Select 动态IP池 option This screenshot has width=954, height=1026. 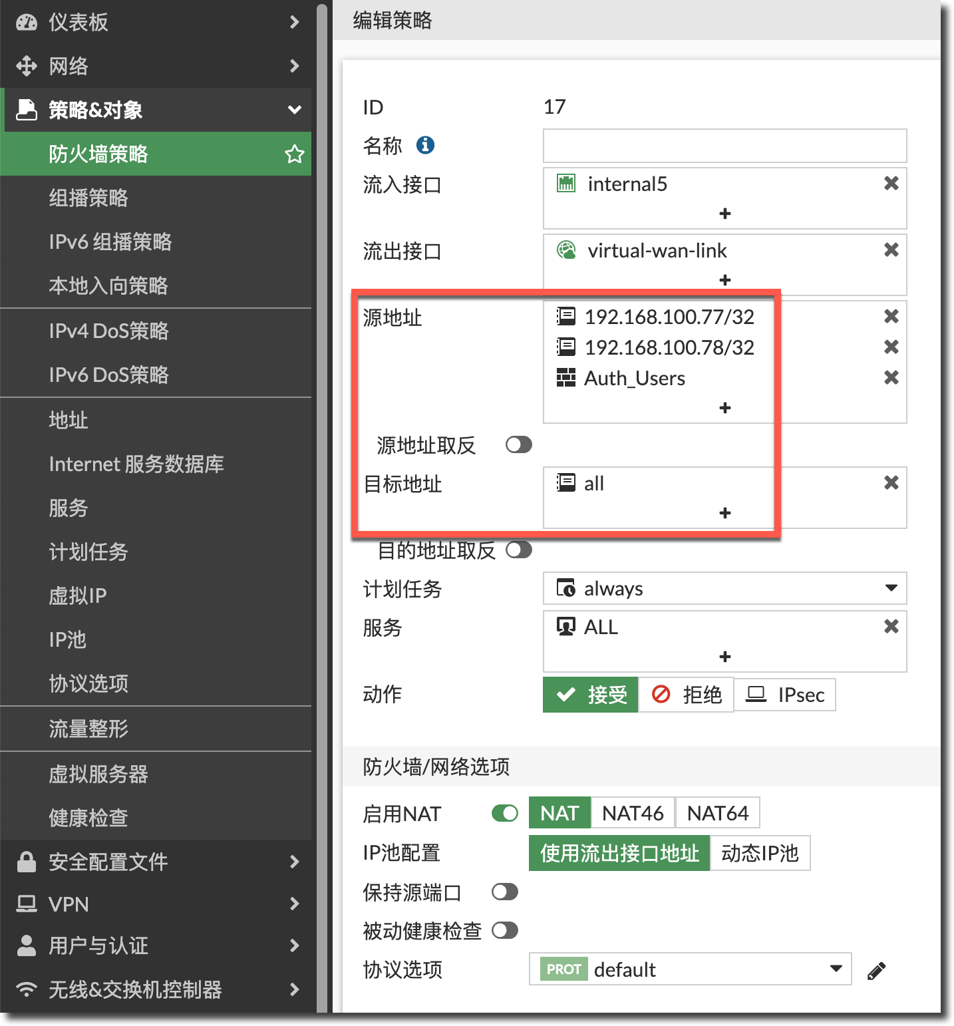pyautogui.click(x=760, y=853)
